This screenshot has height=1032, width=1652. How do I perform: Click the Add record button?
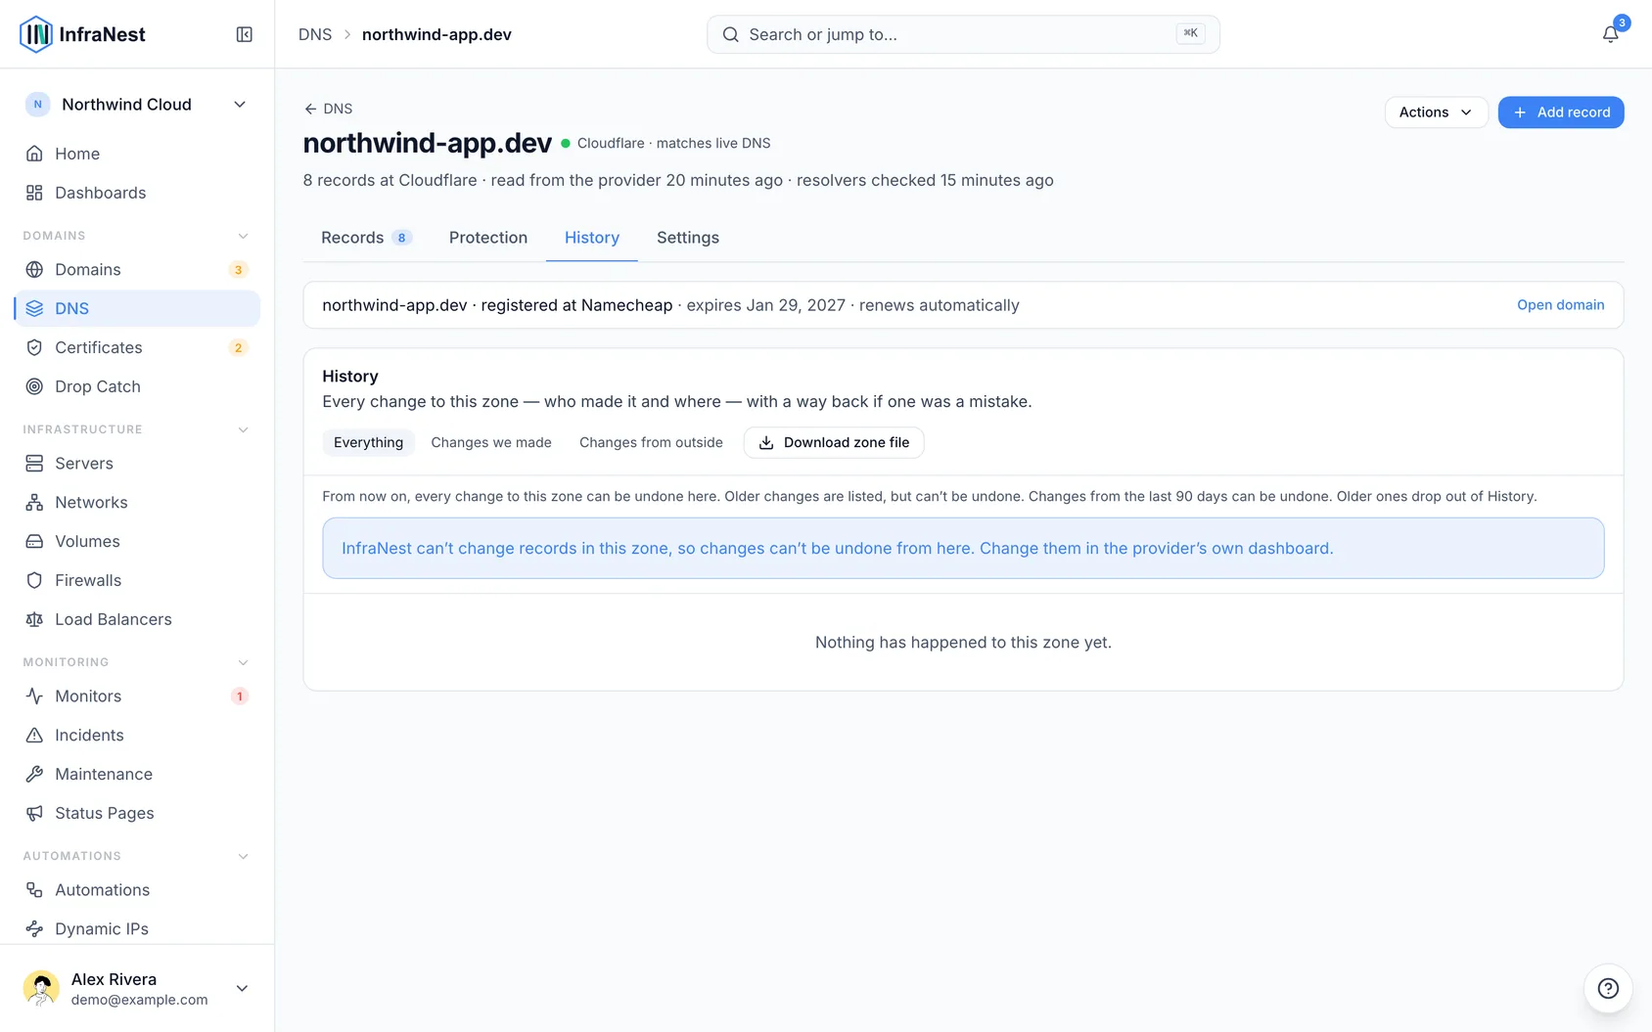point(1561,112)
